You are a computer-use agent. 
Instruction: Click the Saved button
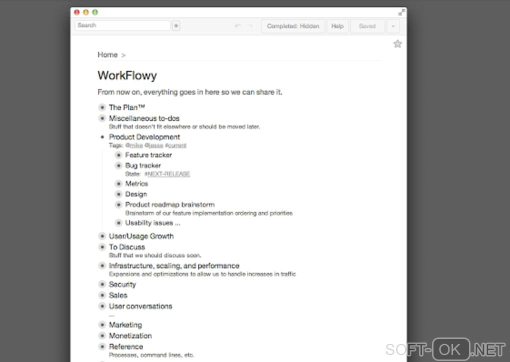point(367,26)
